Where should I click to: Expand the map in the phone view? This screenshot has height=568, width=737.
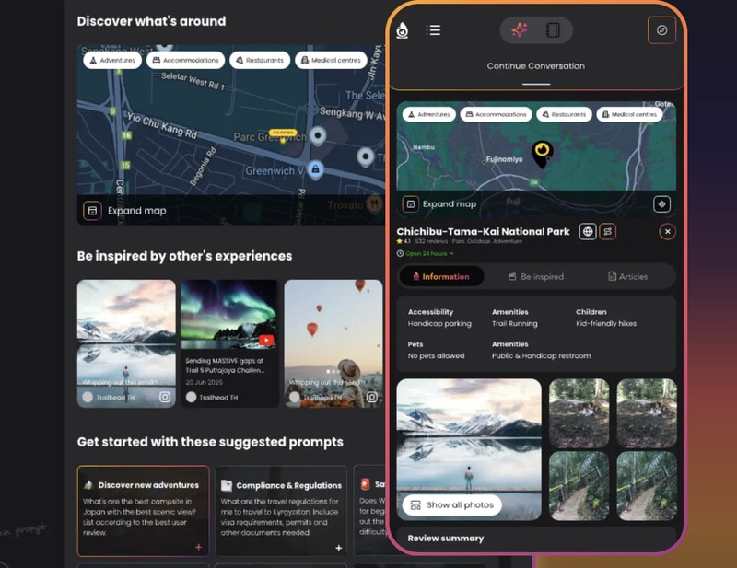point(440,204)
